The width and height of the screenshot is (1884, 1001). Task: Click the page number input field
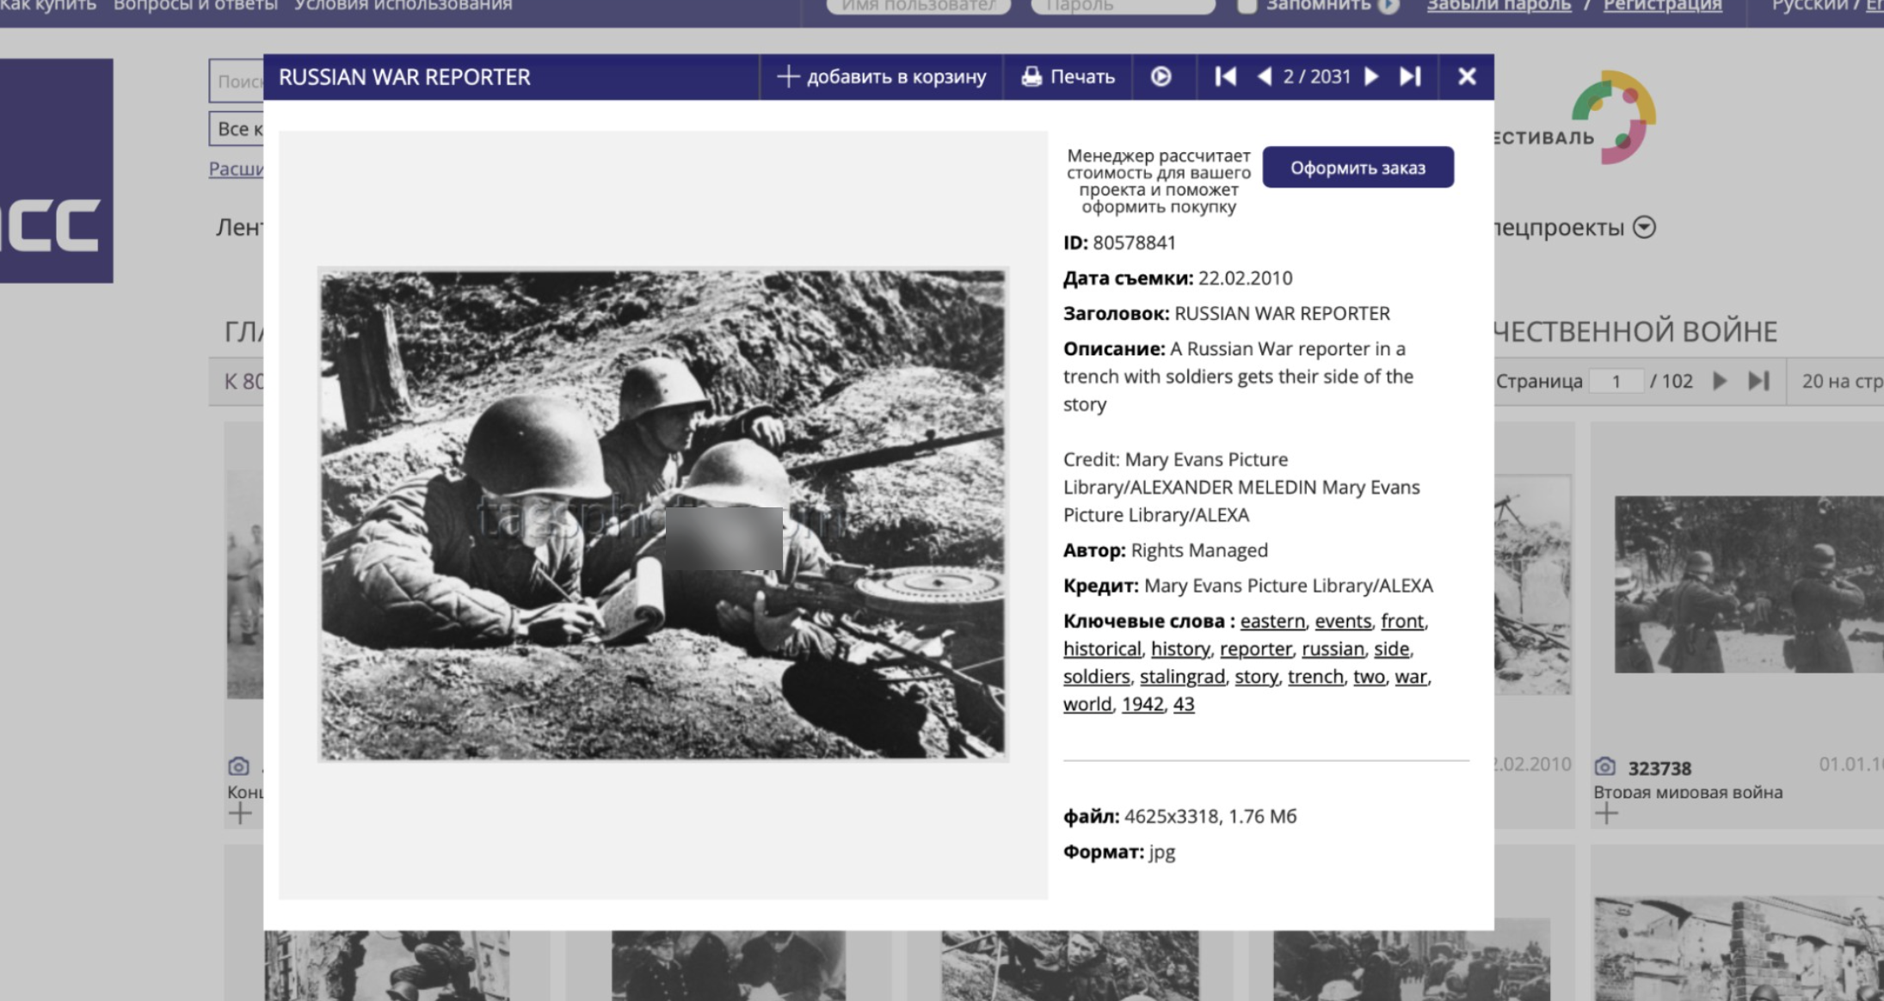[1616, 381]
